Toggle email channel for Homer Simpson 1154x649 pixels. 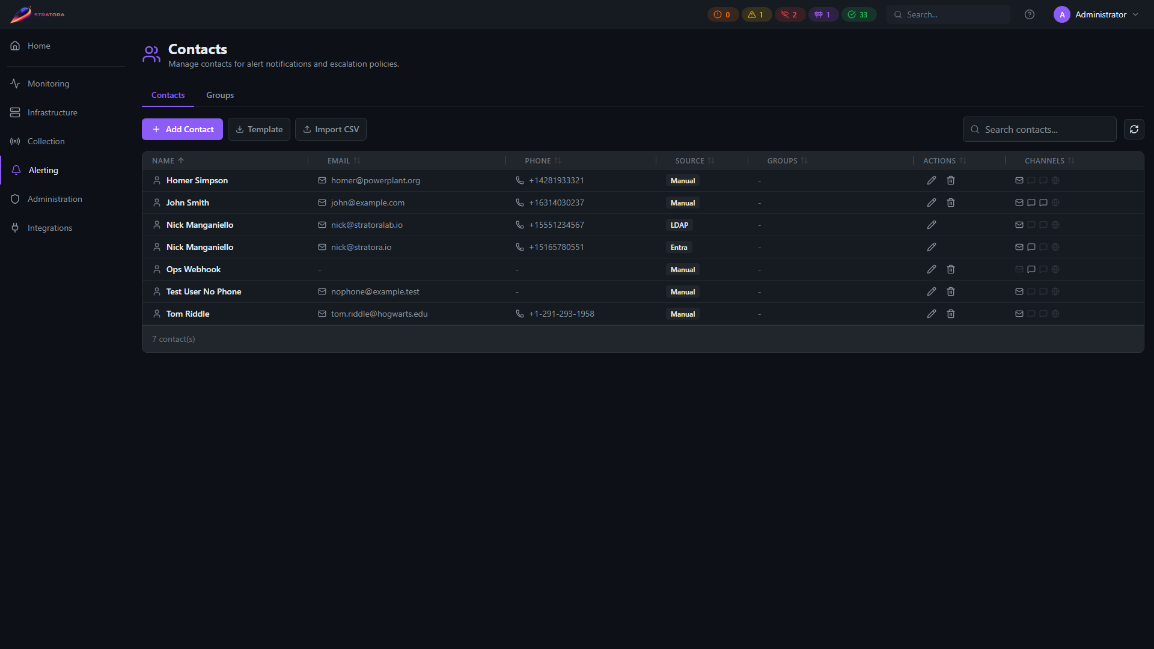point(1019,180)
